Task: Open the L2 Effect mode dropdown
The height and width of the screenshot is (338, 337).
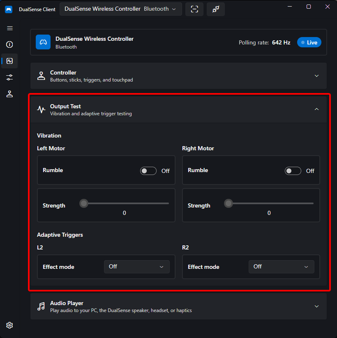Action: pyautogui.click(x=137, y=267)
